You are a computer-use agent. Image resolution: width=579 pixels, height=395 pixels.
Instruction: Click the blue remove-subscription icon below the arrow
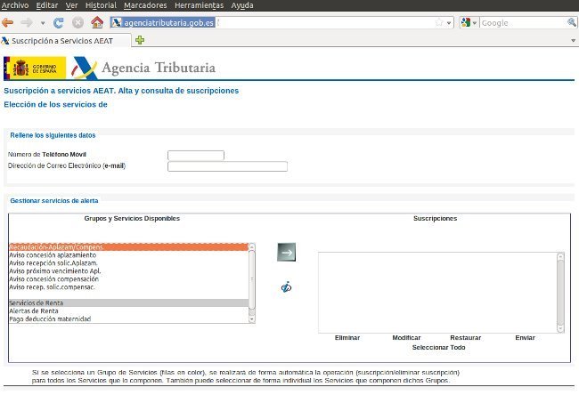coord(286,287)
